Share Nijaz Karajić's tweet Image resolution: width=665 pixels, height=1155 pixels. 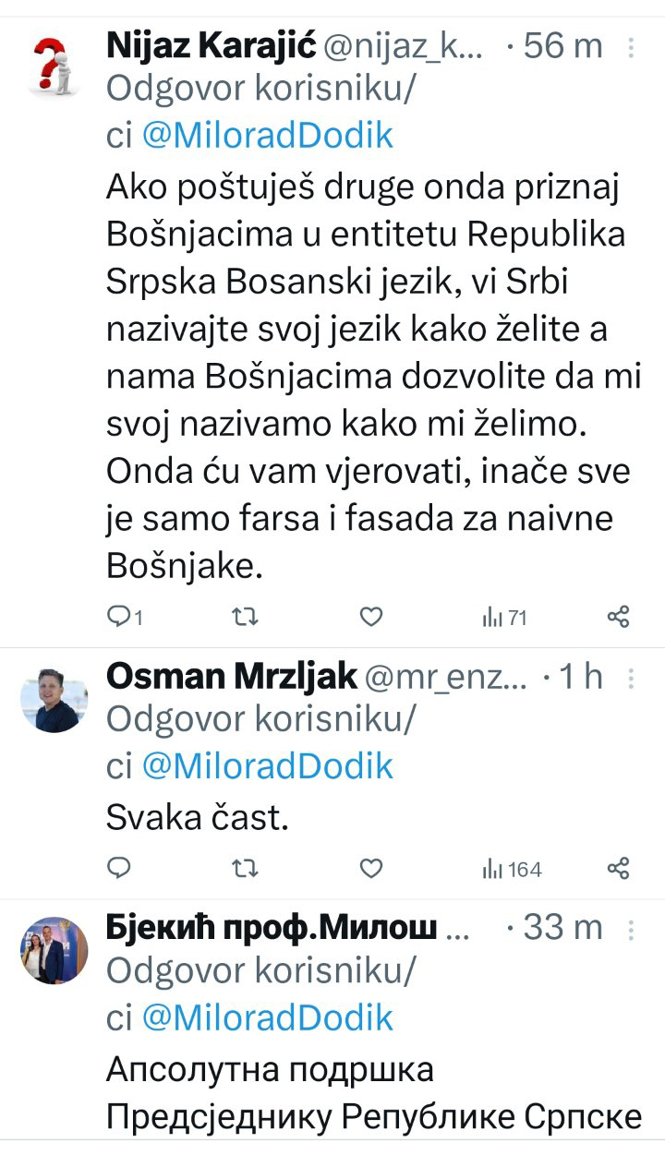tap(618, 617)
